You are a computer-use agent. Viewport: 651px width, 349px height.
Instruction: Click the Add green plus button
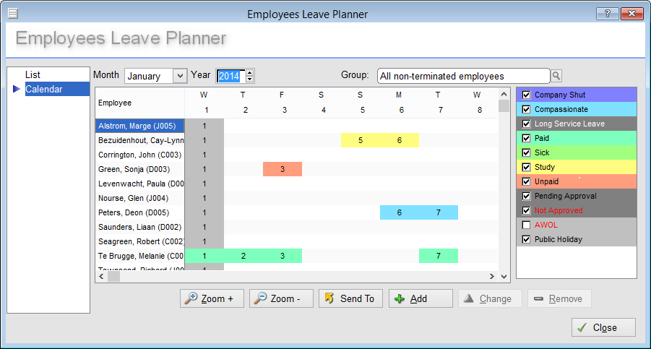pyautogui.click(x=420, y=298)
